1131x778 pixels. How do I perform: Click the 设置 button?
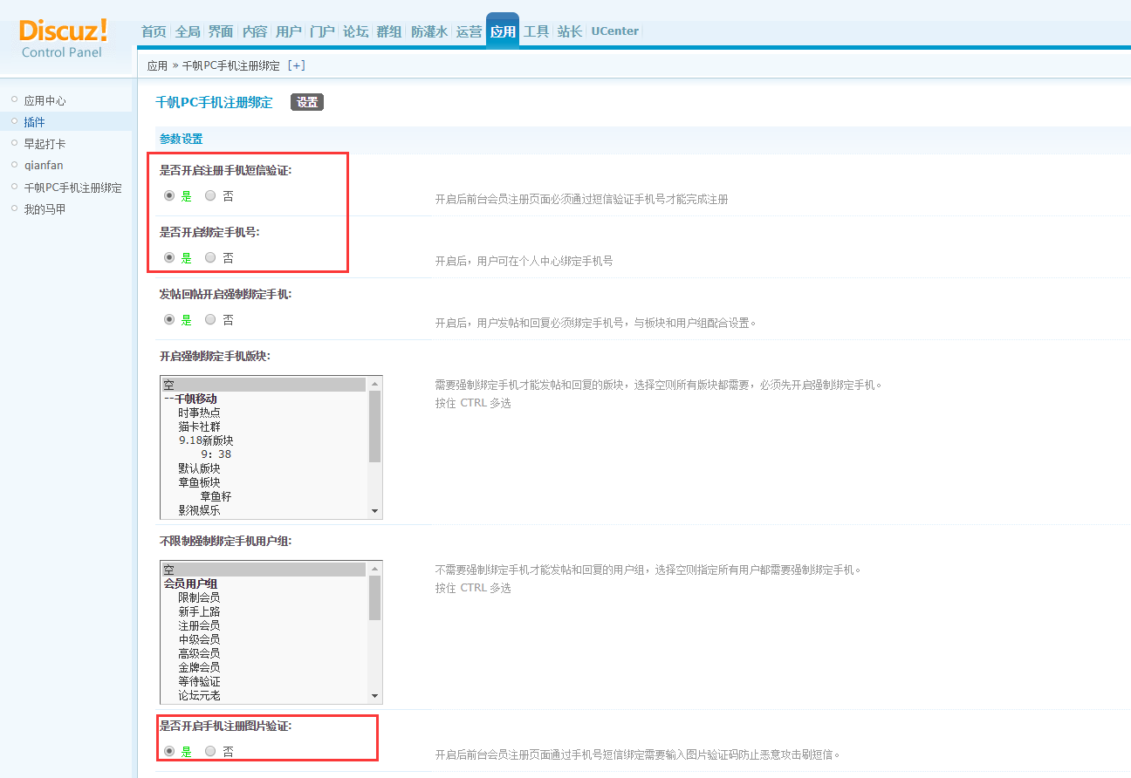307,102
